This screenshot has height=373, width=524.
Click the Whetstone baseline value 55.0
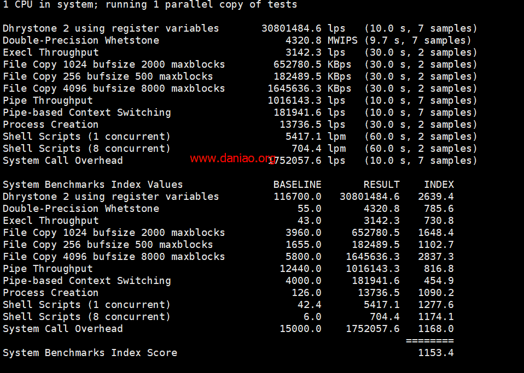(310, 209)
